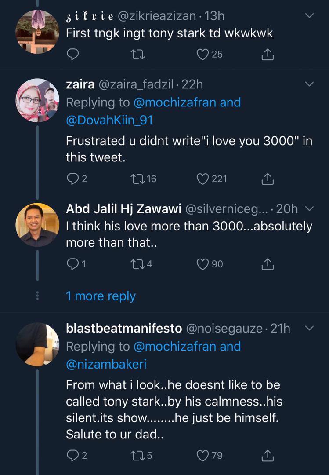Image resolution: width=329 pixels, height=475 pixels.
Task: Open the @DovahKiin_91 mention link
Action: tap(109, 121)
